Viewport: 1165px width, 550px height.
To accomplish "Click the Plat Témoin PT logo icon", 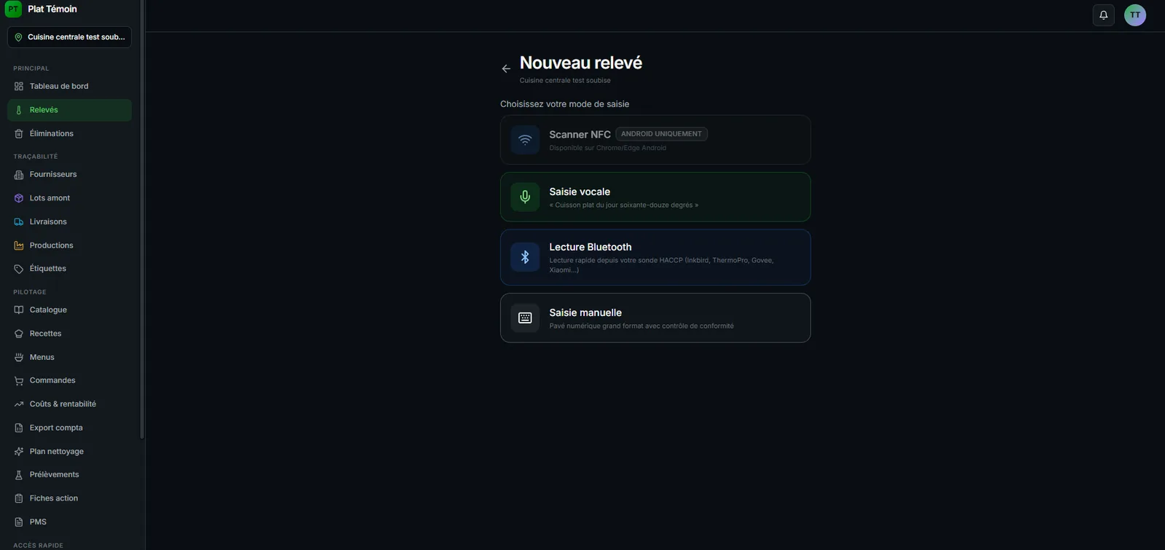I will [x=13, y=9].
